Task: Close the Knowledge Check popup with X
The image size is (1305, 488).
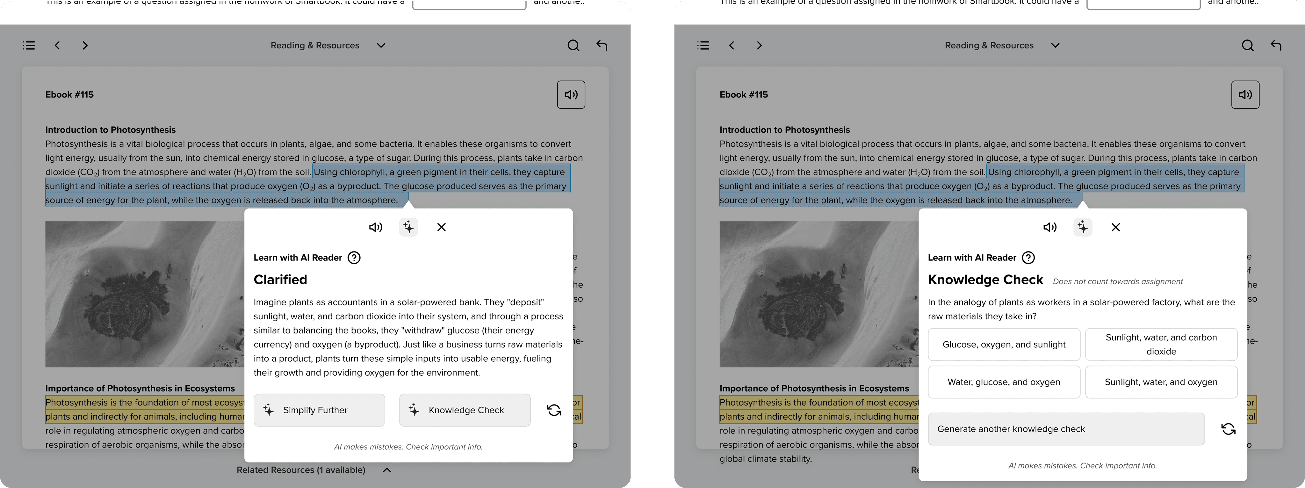Action: [1115, 227]
